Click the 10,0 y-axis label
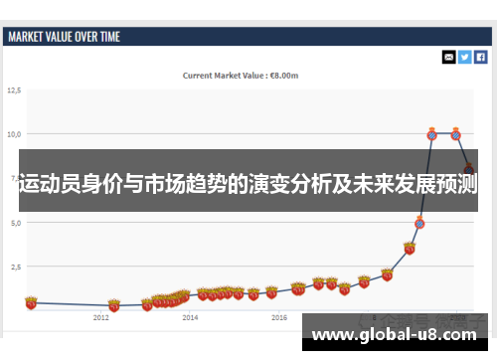 [x=14, y=134]
